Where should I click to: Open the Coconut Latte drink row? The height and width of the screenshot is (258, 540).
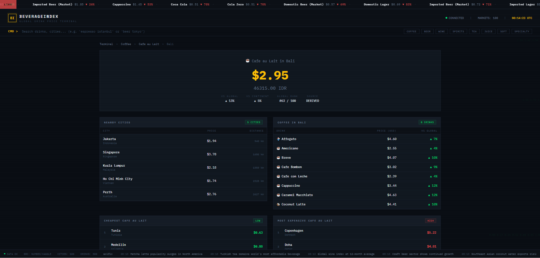pyautogui.click(x=357, y=204)
